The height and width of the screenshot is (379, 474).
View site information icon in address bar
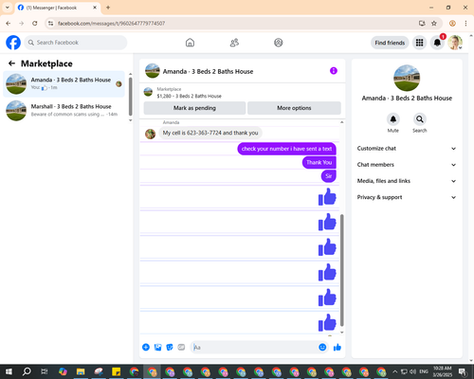click(50, 24)
